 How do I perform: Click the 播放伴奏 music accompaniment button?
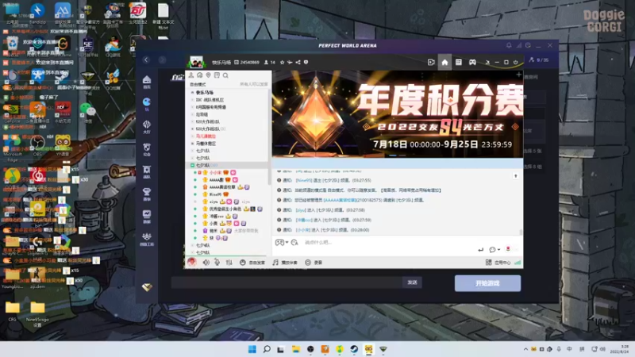pyautogui.click(x=285, y=263)
